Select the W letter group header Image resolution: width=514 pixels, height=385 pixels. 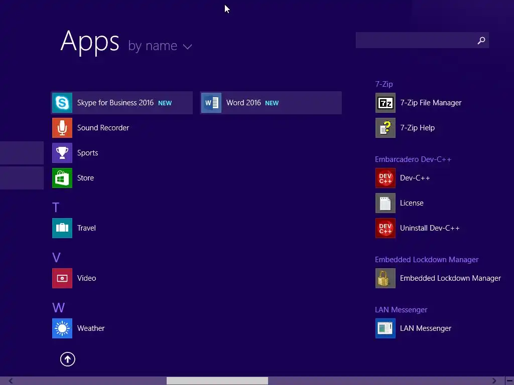58,308
